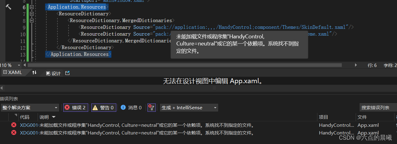The height and width of the screenshot is (144, 397).
Task: Click line number 9 in the gutter
Action: [x=24, y=27]
